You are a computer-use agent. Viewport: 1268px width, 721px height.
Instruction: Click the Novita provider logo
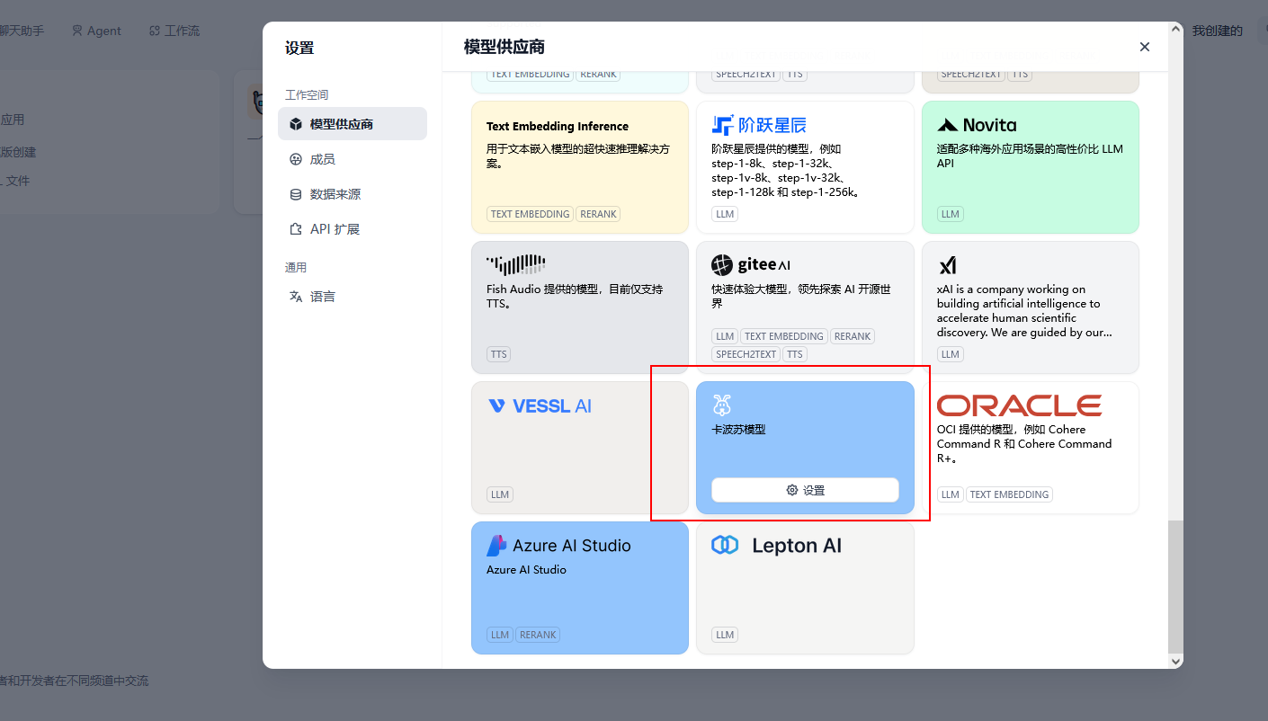pyautogui.click(x=977, y=125)
